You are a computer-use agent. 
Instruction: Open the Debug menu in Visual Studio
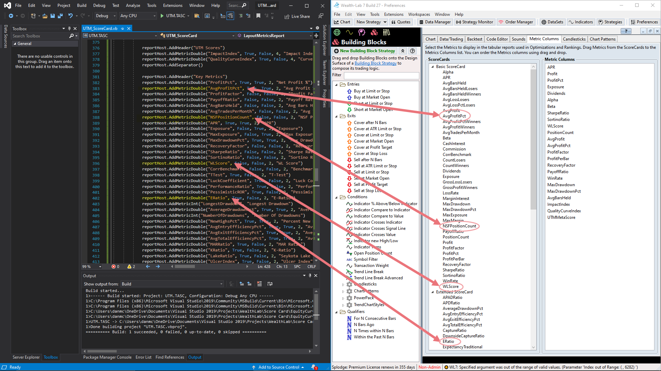(x=99, y=5)
